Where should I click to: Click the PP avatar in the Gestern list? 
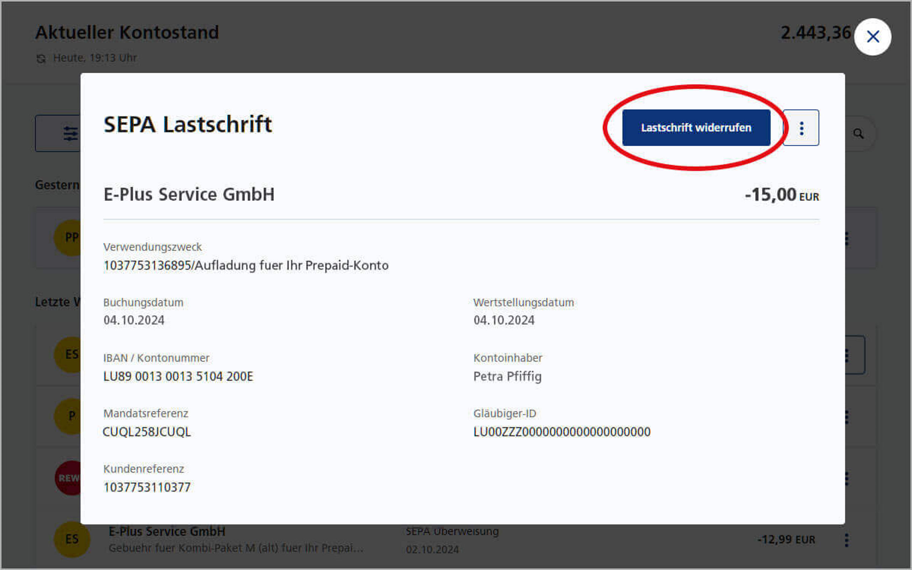68,238
